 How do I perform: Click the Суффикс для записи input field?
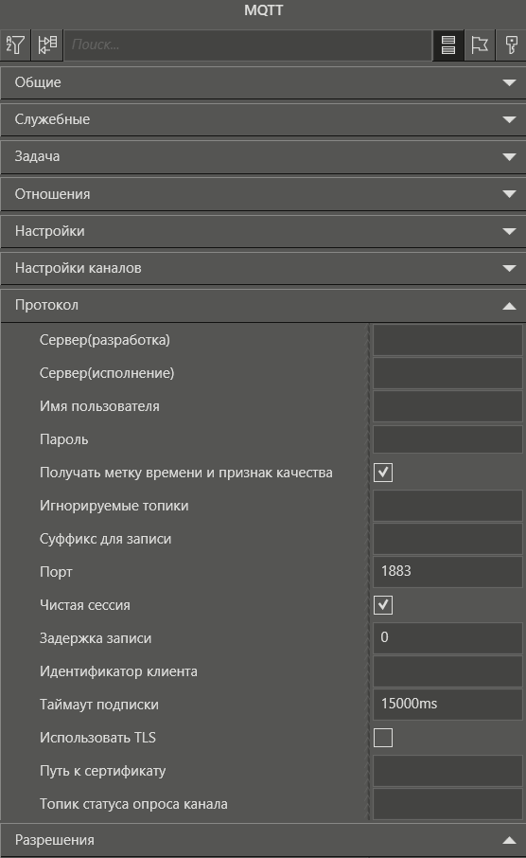[x=447, y=539]
